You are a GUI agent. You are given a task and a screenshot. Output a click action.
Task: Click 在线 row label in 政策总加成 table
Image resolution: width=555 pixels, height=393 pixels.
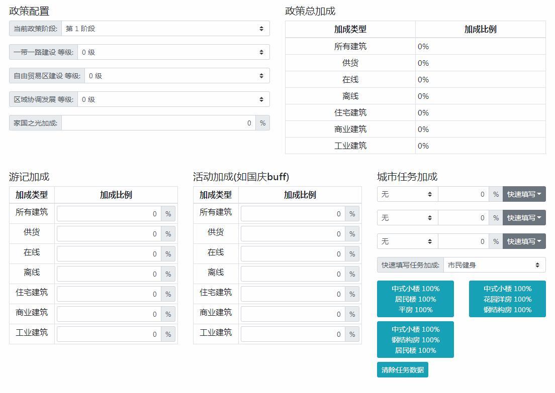pos(350,79)
